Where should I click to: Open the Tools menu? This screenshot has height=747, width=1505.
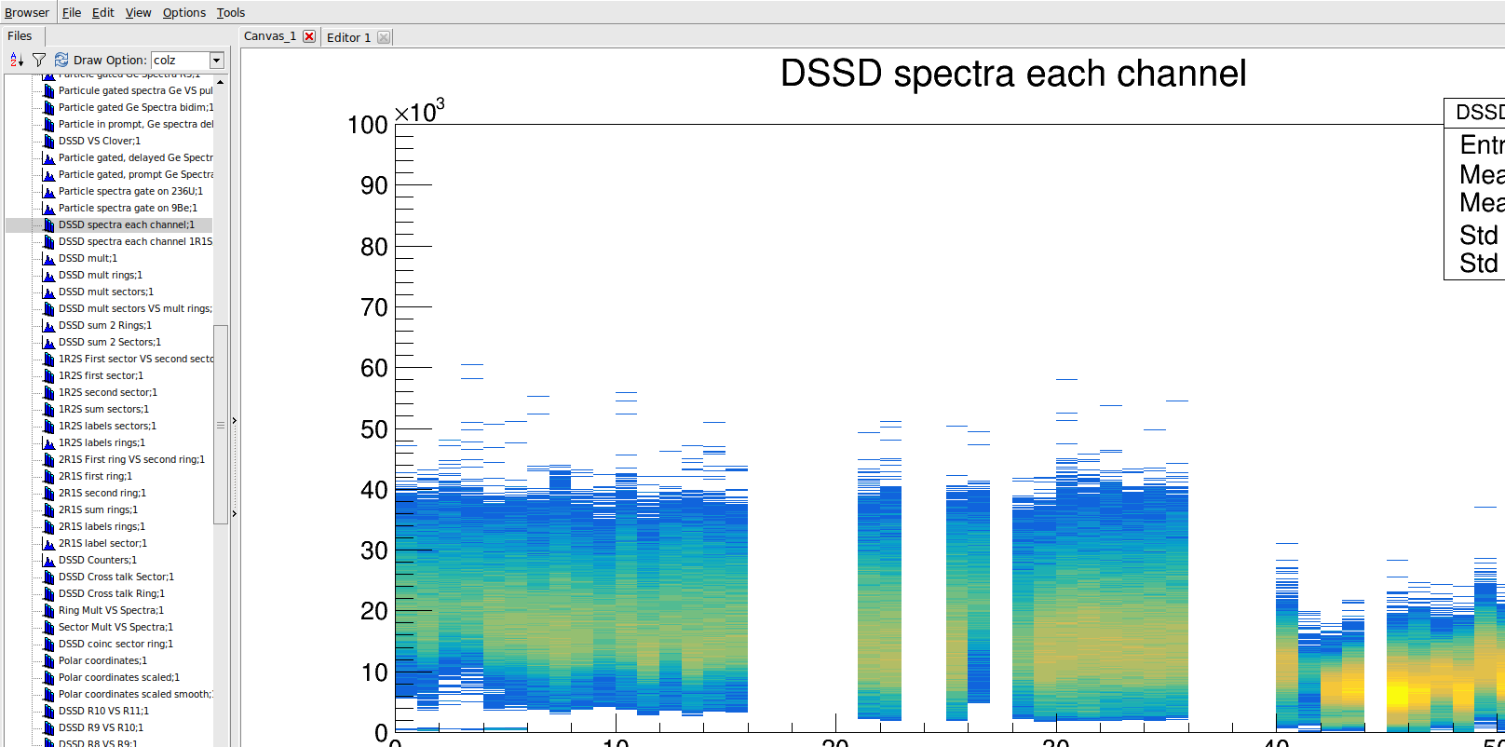230,12
